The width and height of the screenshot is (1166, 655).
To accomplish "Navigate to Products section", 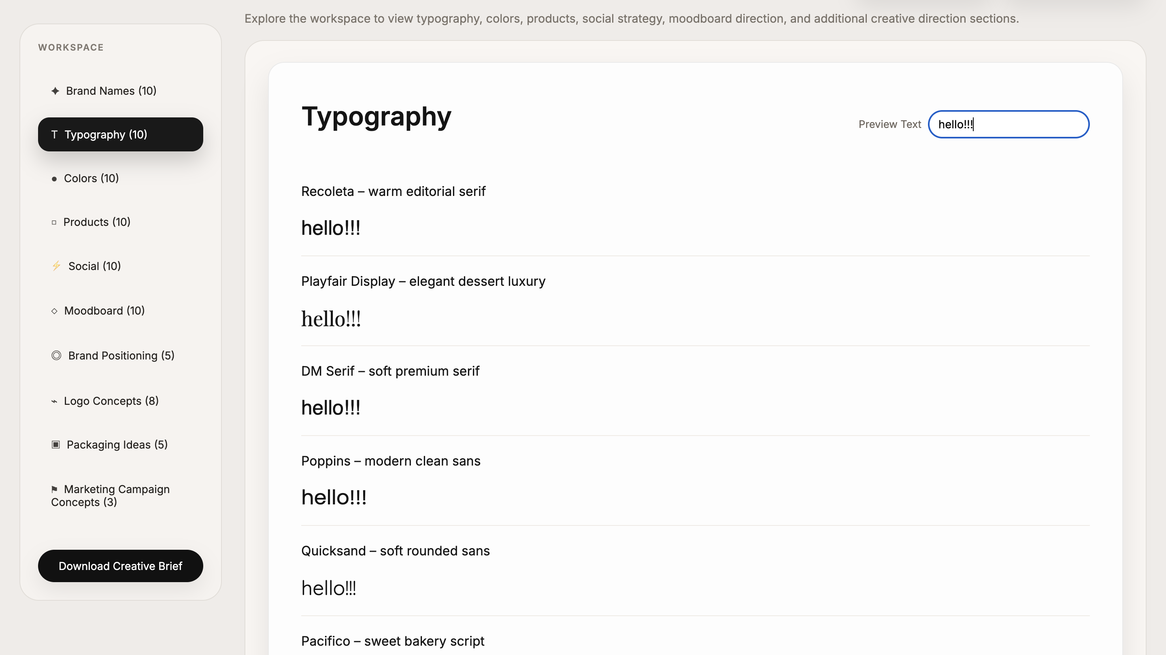I will point(96,222).
